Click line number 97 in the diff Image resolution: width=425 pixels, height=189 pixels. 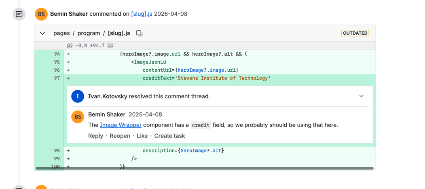57,78
